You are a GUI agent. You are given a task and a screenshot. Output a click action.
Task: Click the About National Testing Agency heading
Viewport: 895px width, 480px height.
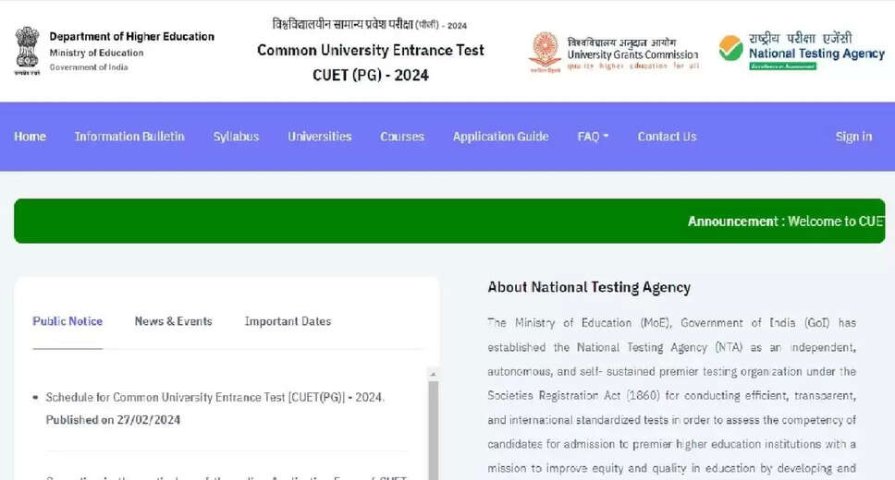tap(589, 287)
